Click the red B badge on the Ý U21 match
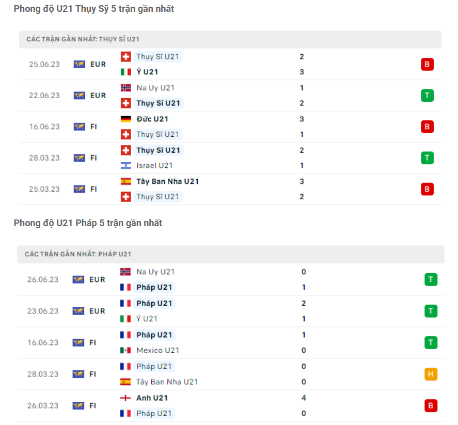Screen dimensions: 458x425 tap(427, 64)
